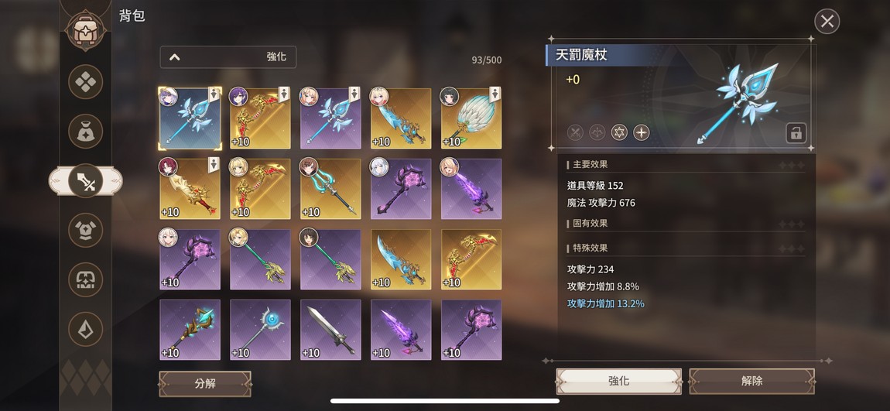Viewport: 890px width, 411px height.
Task: Close the backpack screen
Action: tap(827, 22)
